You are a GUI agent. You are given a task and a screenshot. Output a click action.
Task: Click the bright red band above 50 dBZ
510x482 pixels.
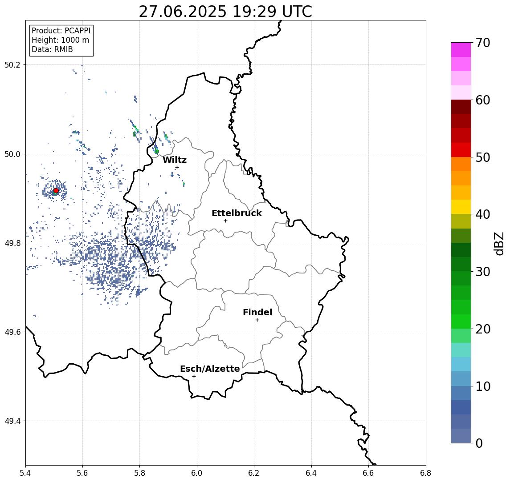pos(461,150)
